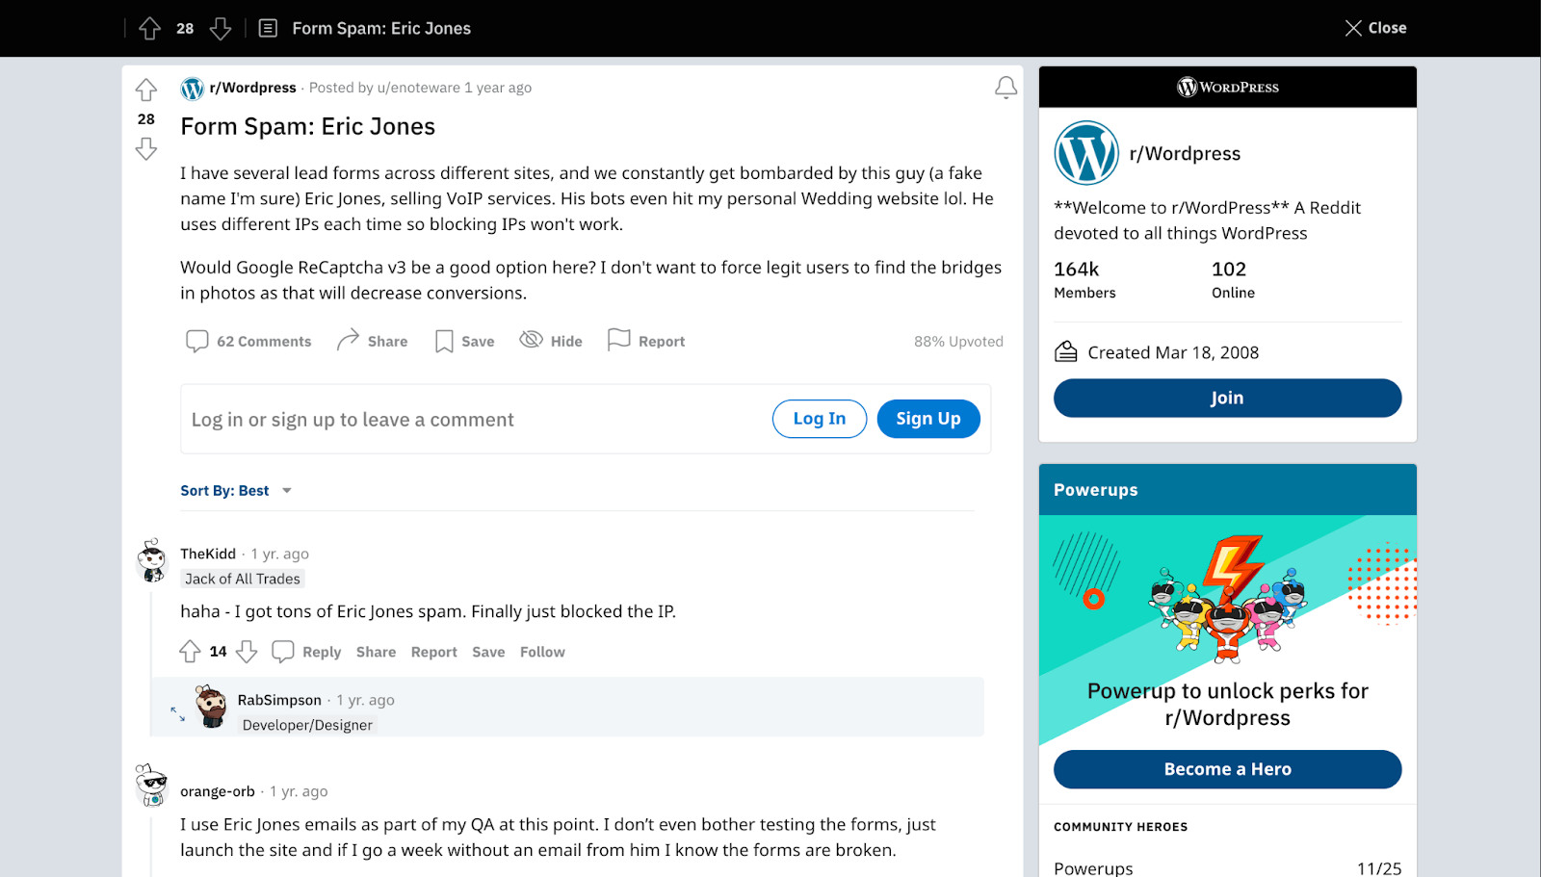Screen dimensions: 1541x877
Task: Click the post type icon beside the top bar title
Action: coord(268,29)
